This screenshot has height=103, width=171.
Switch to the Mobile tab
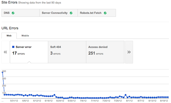(25, 35)
